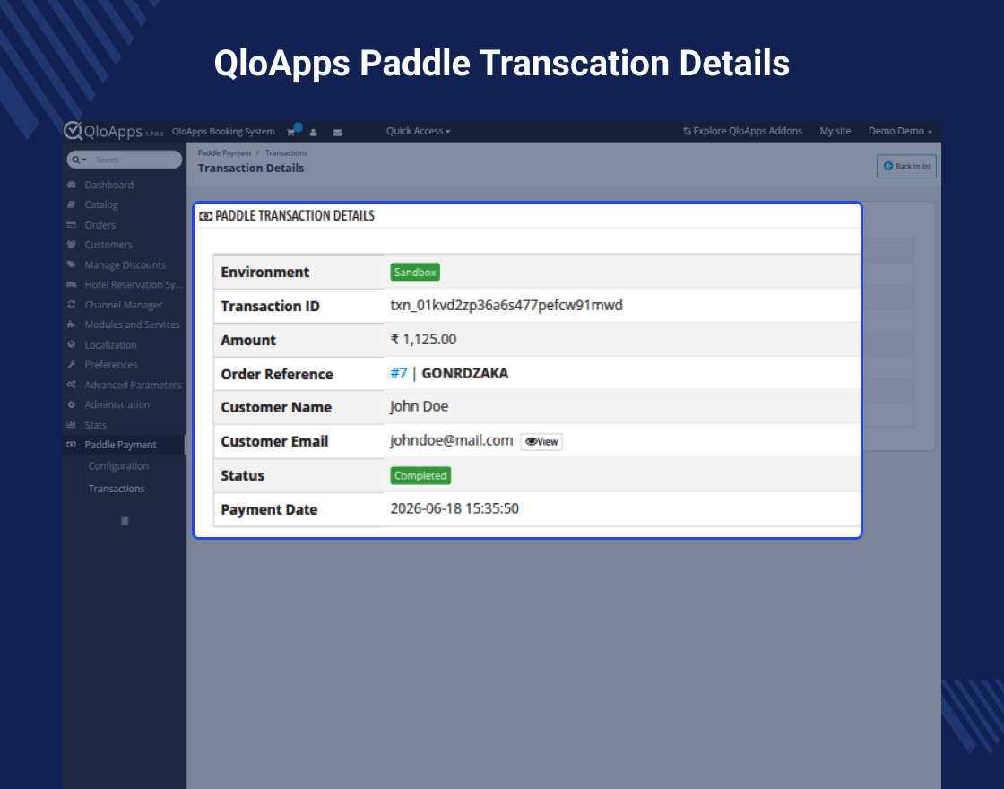This screenshot has width=1004, height=789.
Task: Open the messages envelope icon
Action: pyautogui.click(x=337, y=132)
